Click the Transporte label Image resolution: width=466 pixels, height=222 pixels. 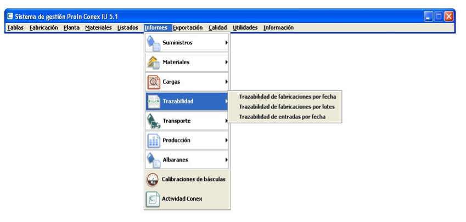[177, 121]
